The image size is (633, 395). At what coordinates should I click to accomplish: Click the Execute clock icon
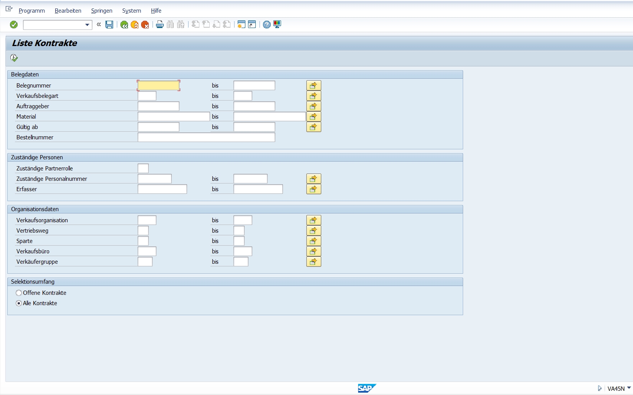14,58
